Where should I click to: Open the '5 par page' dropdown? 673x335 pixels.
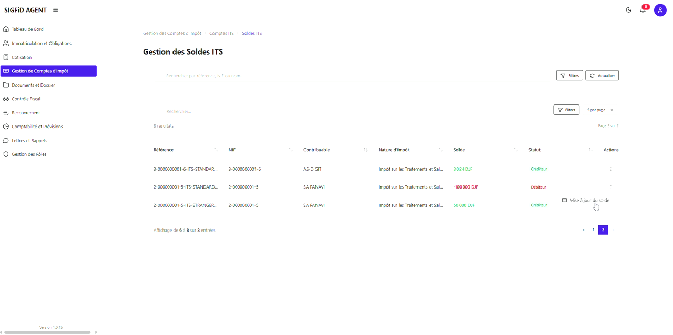(599, 110)
